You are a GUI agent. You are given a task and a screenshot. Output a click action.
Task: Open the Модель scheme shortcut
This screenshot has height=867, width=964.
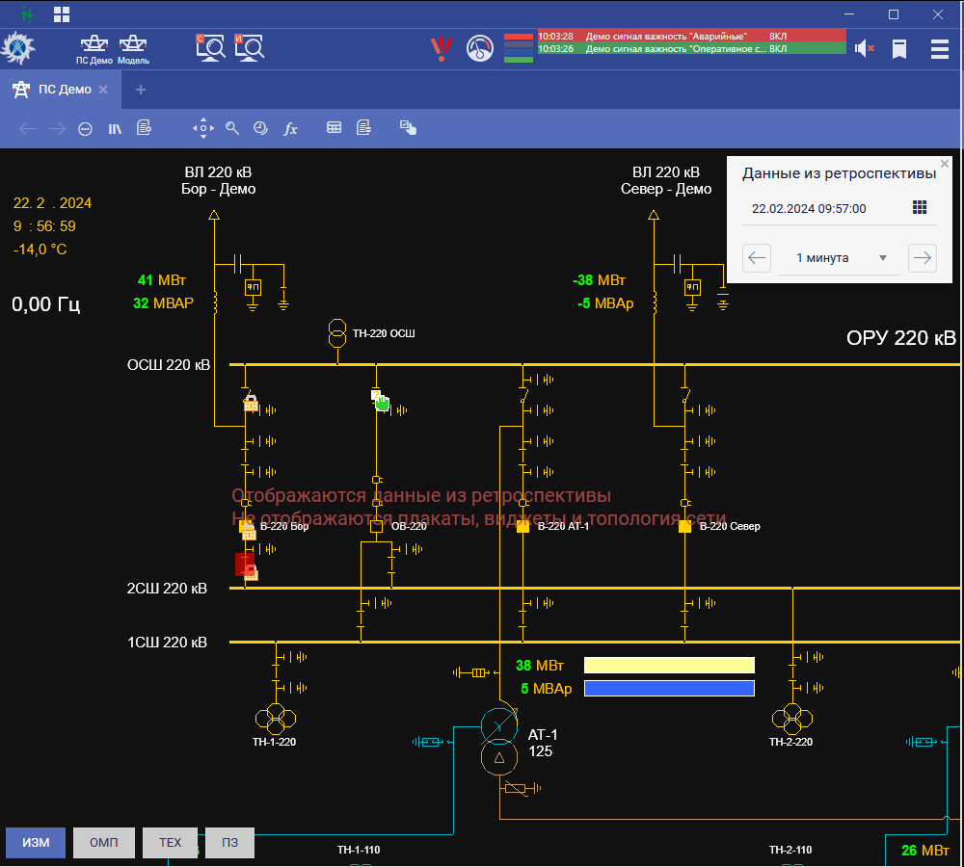133,47
